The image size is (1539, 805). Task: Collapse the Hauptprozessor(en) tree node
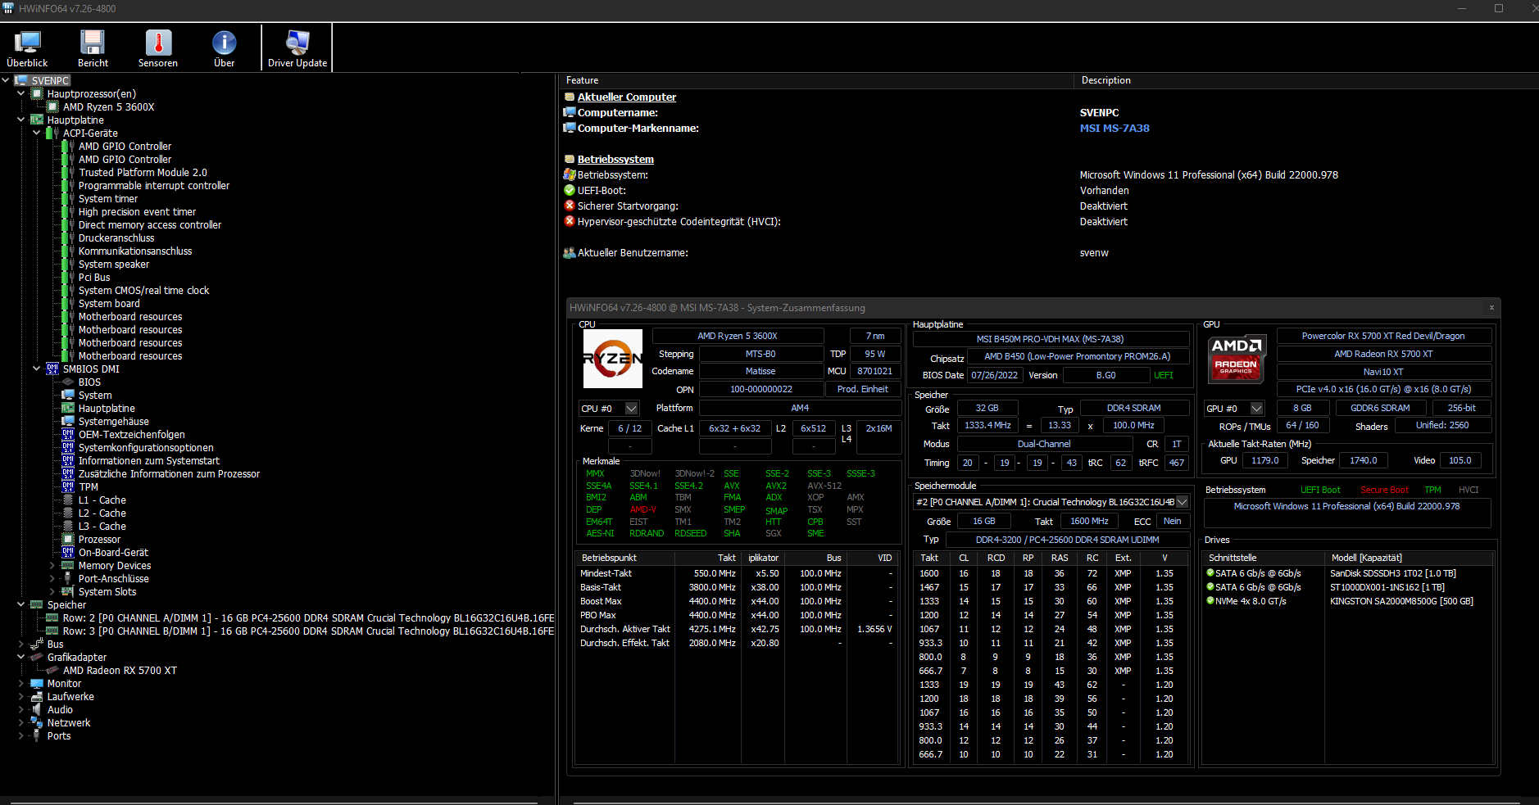coord(21,93)
